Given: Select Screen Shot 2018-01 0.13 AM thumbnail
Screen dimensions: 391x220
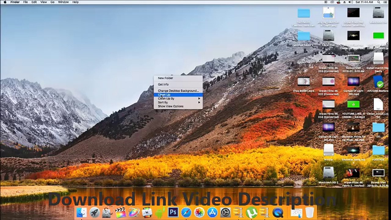Looking at the screenshot, I should click(353, 58).
